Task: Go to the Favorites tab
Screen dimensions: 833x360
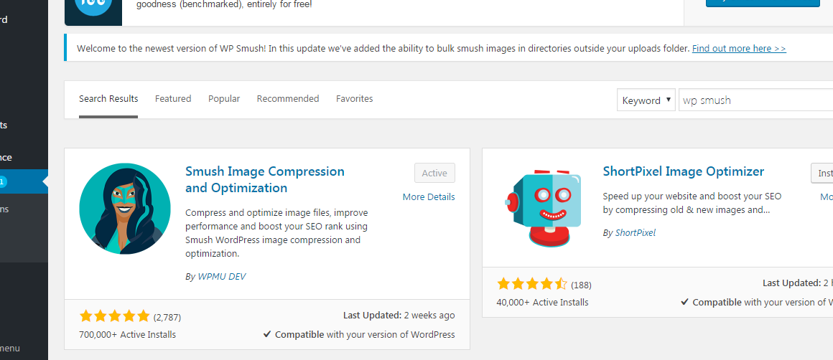Action: tap(354, 99)
